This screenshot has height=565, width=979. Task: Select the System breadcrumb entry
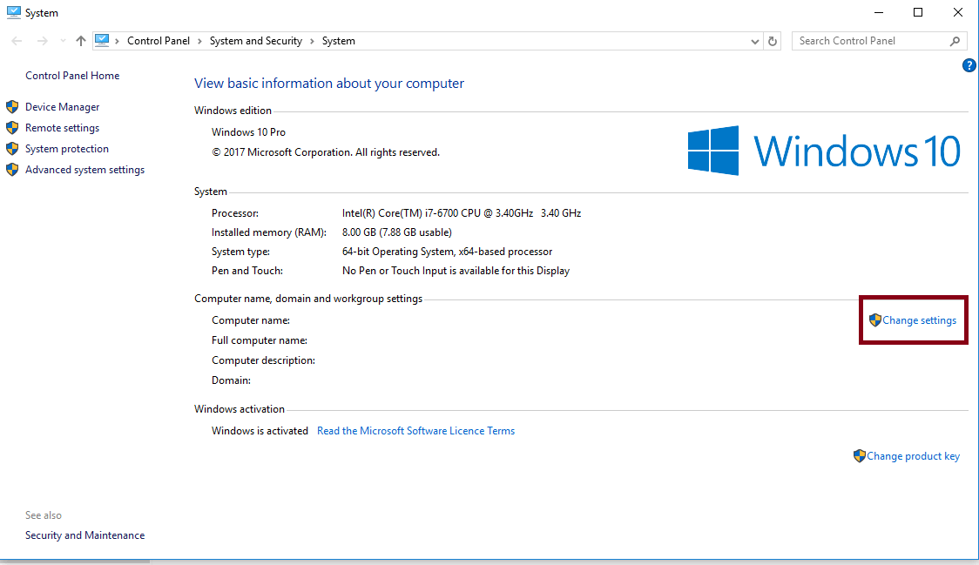click(x=338, y=40)
